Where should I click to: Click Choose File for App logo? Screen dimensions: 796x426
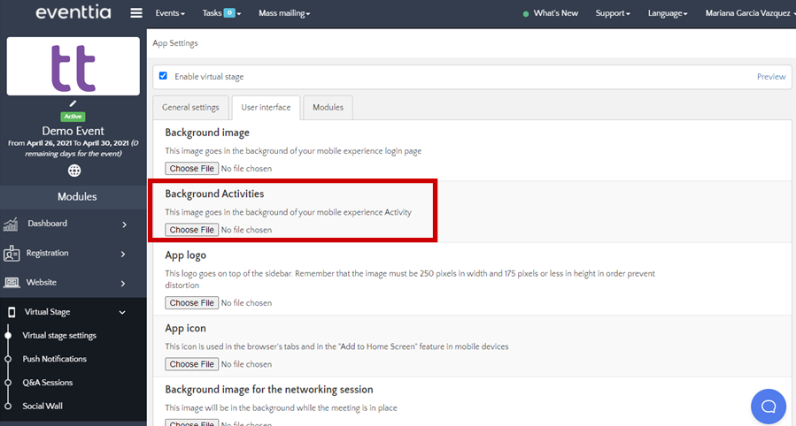point(192,303)
